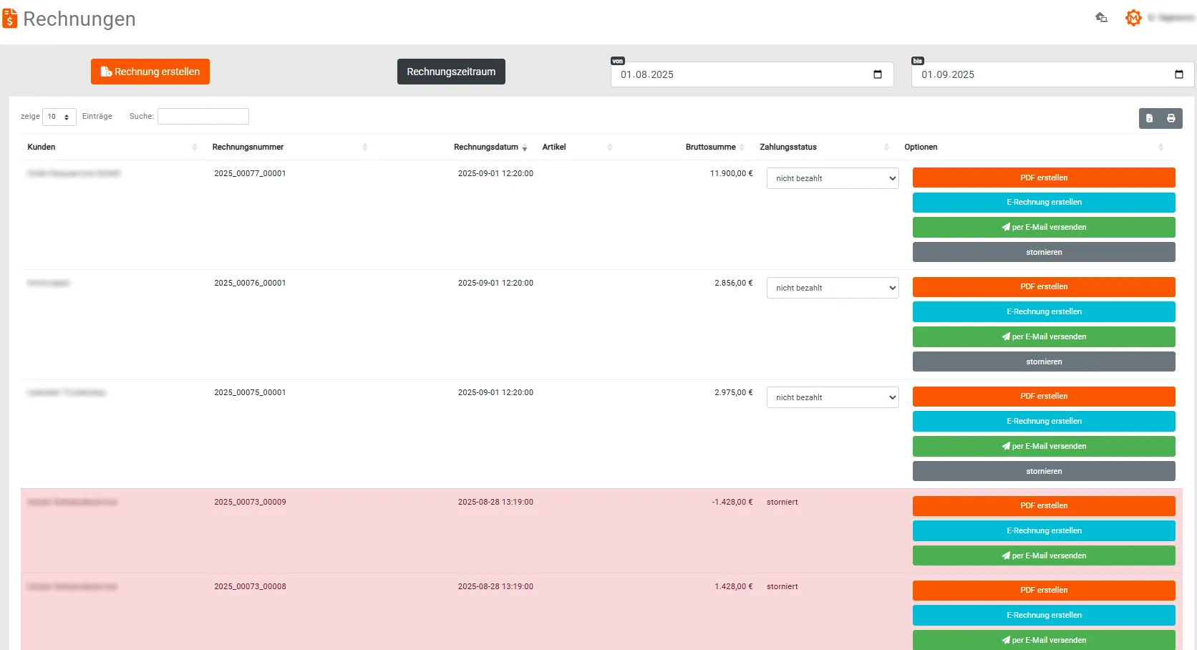Screen dimensions: 1197x650
Task: Click into the Suche search field
Action: coord(203,117)
